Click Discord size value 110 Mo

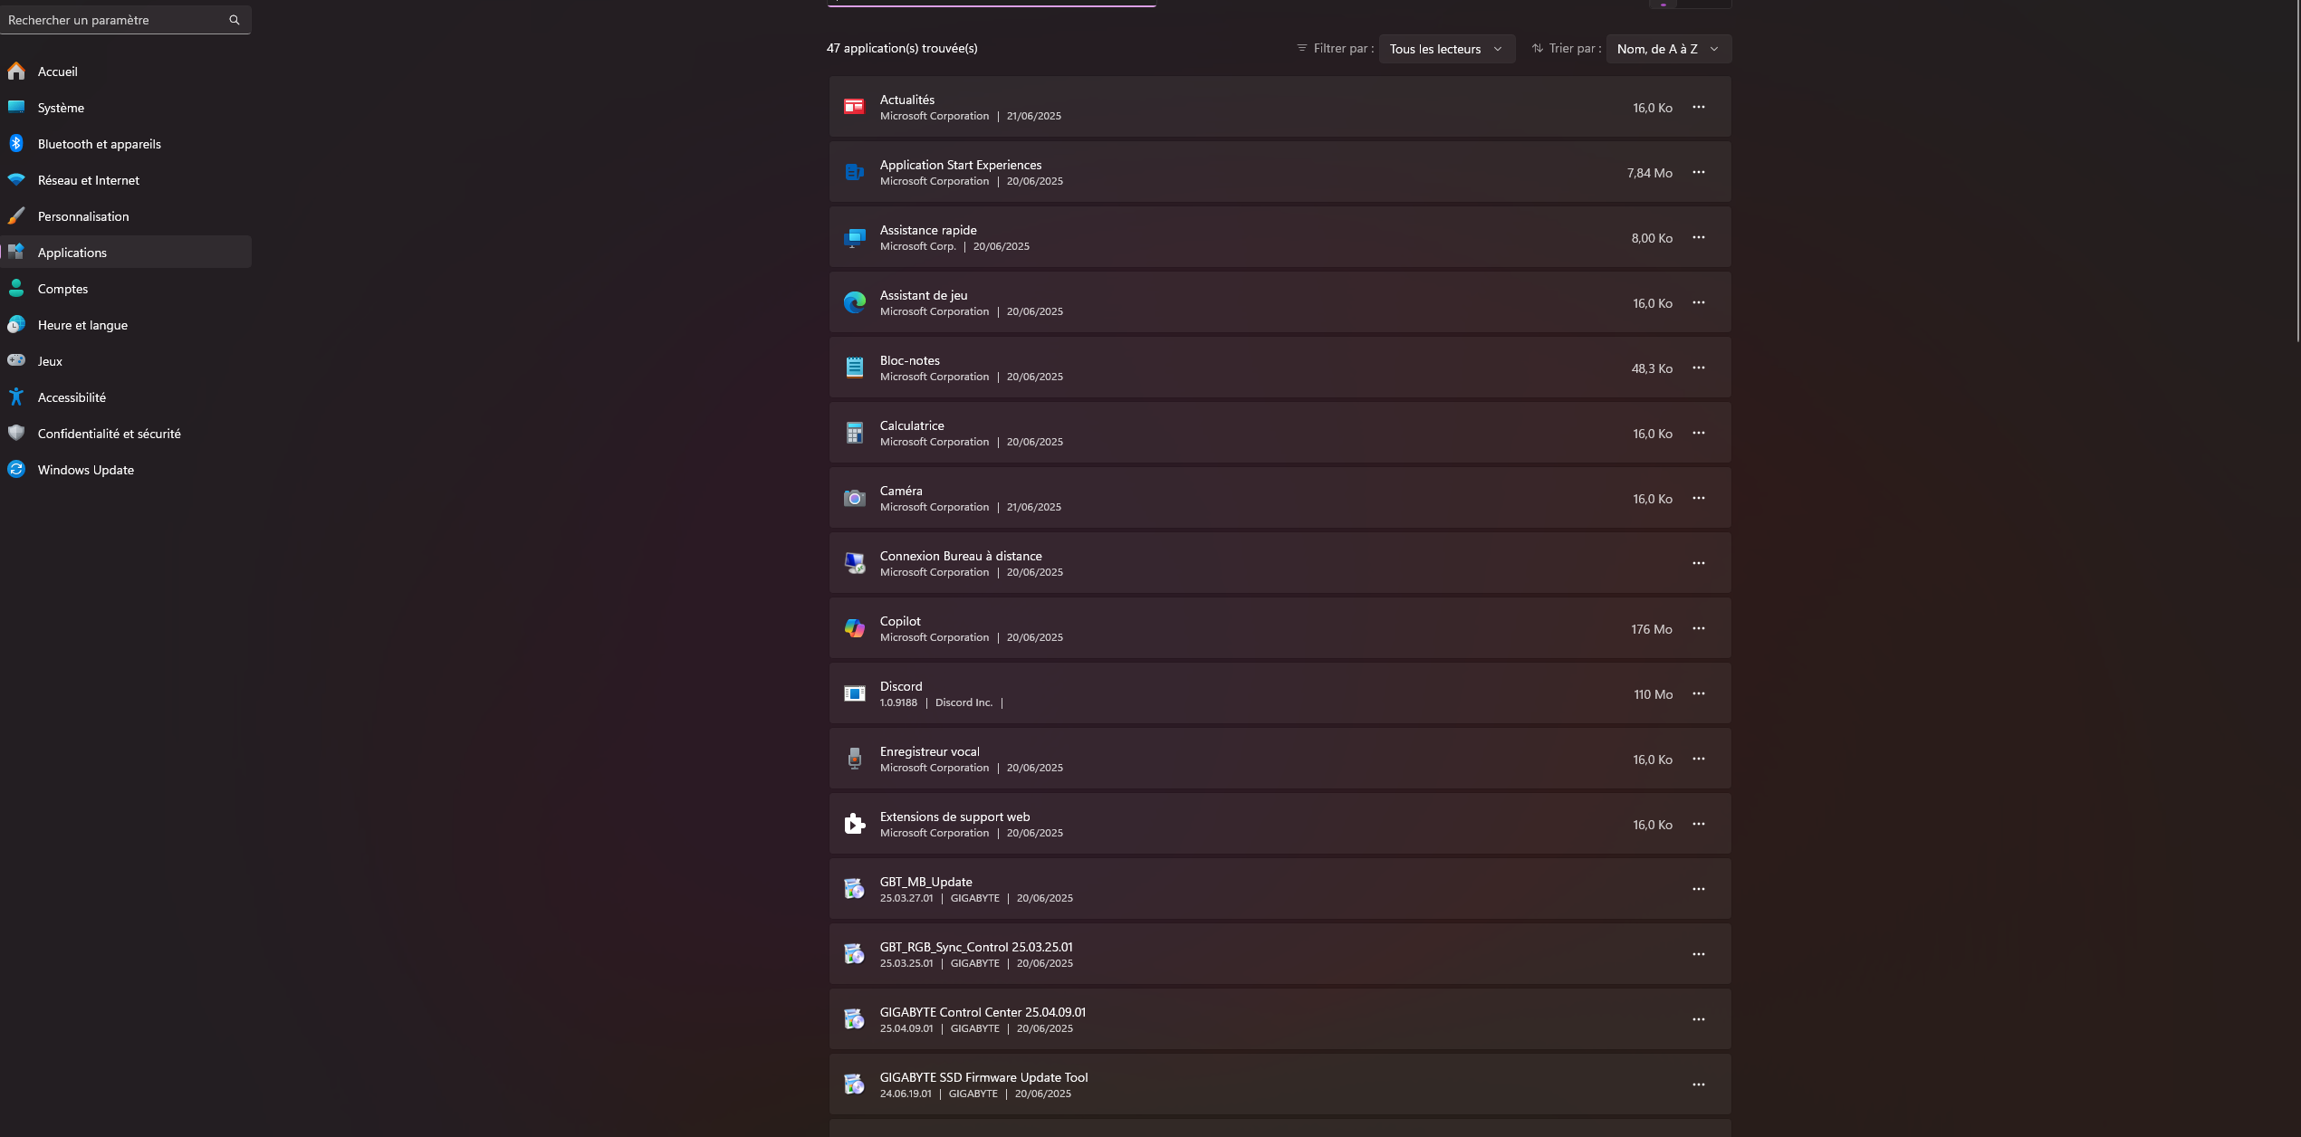click(x=1653, y=694)
